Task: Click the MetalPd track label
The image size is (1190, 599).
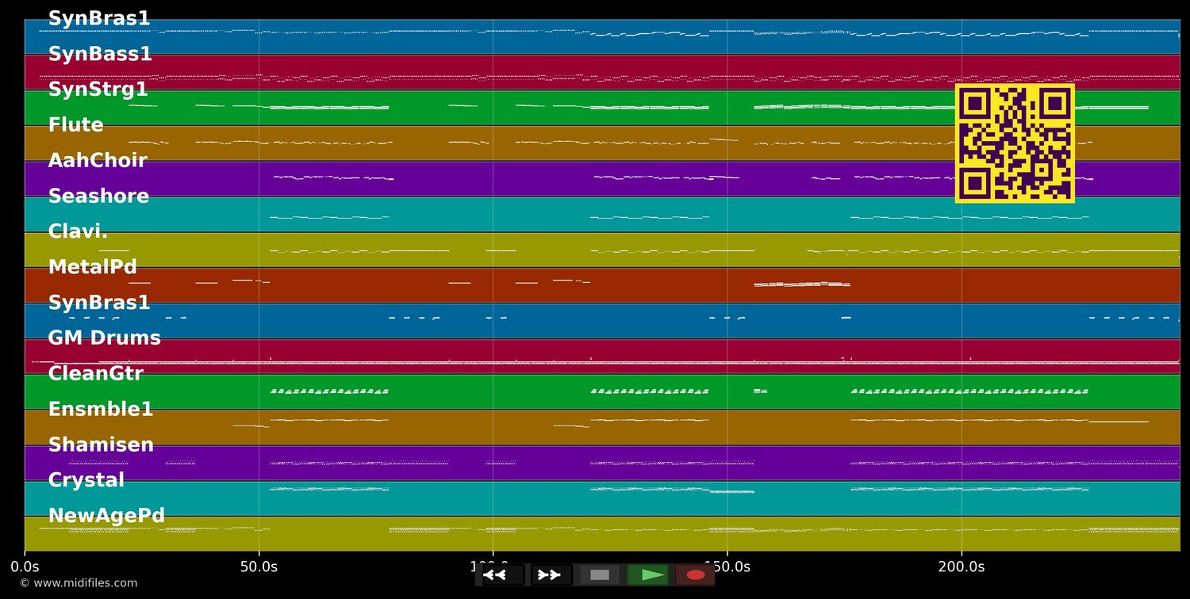Action: [92, 268]
